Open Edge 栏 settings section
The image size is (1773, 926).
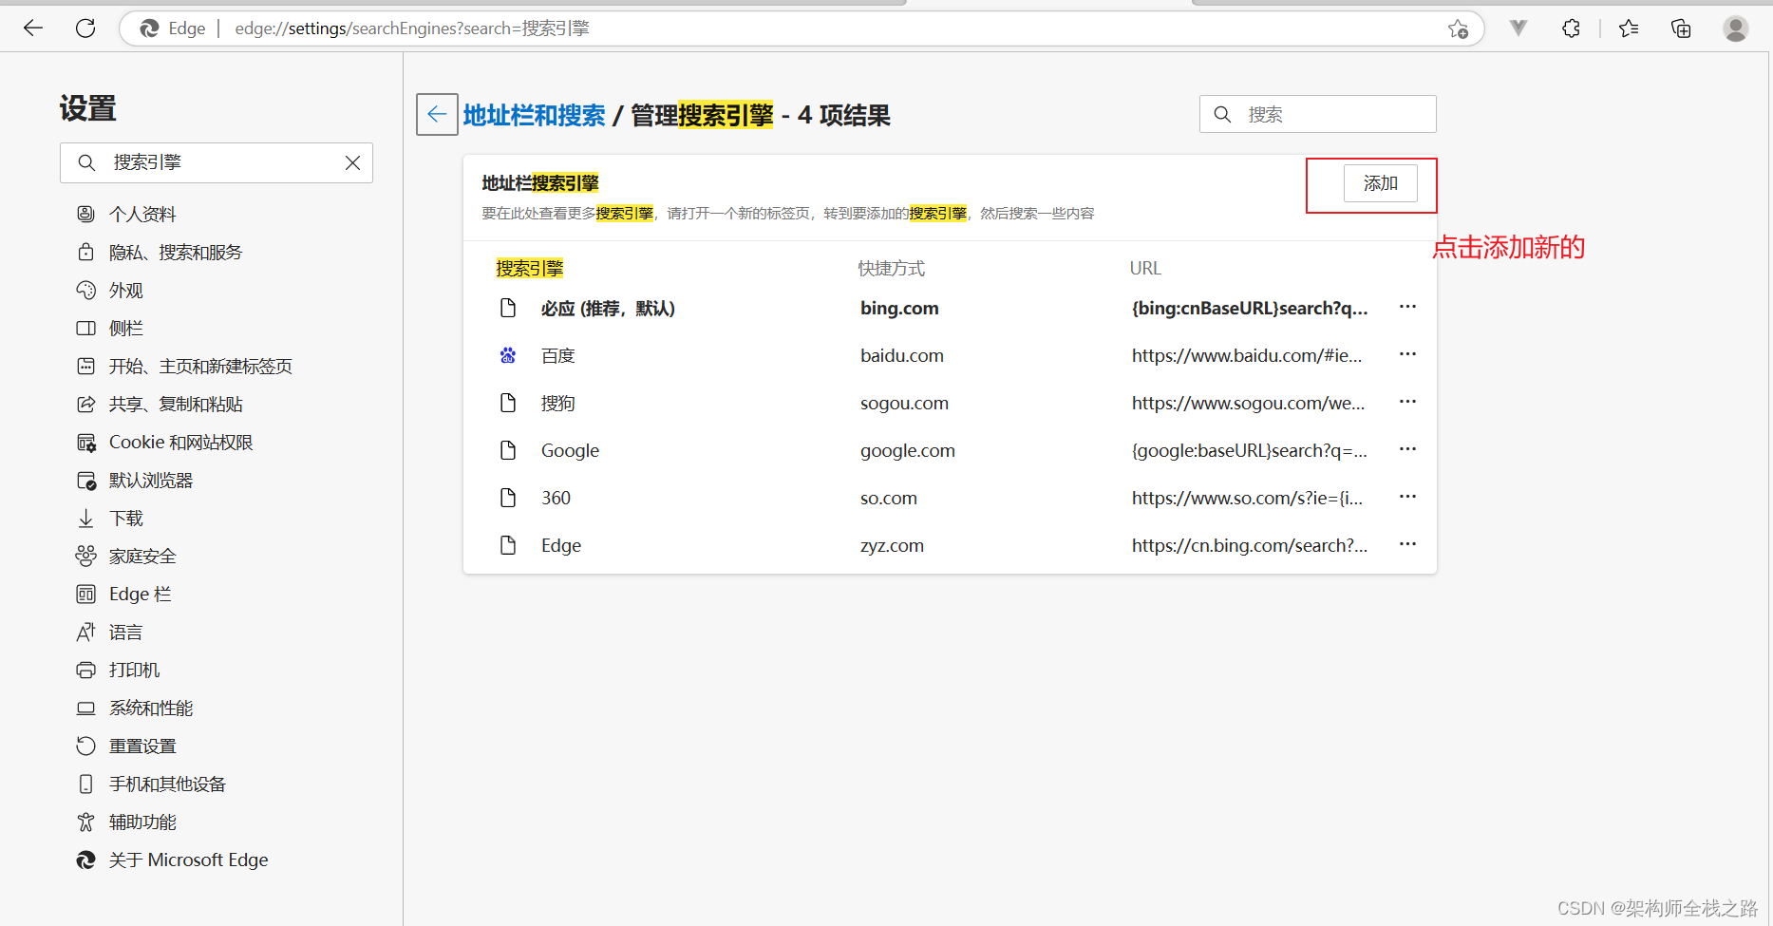(x=141, y=594)
